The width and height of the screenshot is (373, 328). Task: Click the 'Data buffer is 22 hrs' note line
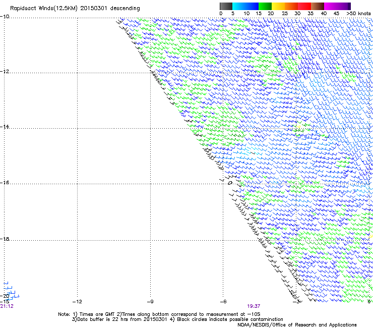[x=177, y=319]
